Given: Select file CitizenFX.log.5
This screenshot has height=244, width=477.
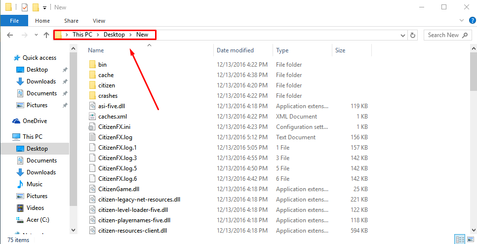Looking at the screenshot, I should click(118, 168).
